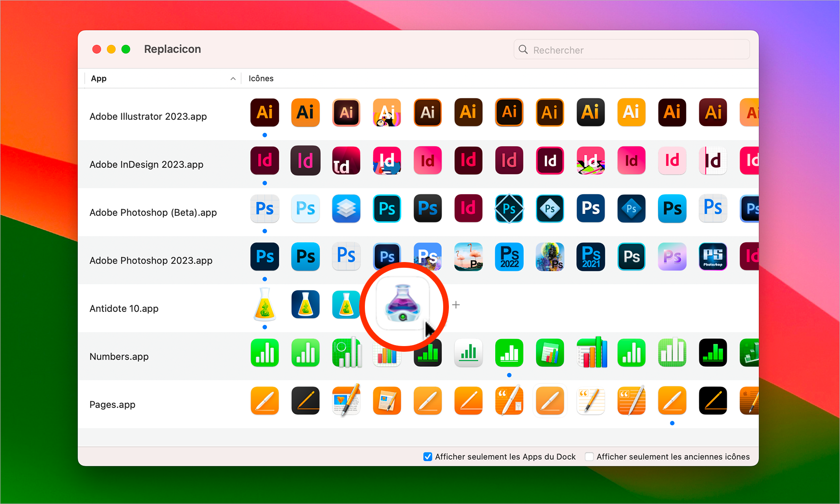Viewport: 840px width, 504px height.
Task: Click the plus button to add Antidote icon
Action: point(456,305)
